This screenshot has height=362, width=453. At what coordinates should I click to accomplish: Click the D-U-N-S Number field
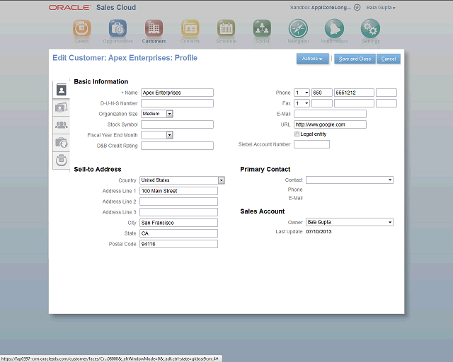pos(177,103)
